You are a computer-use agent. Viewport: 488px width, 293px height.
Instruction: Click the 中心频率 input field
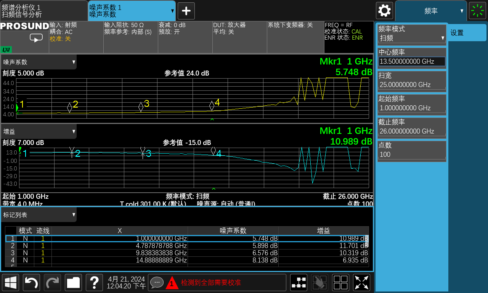tap(412, 61)
